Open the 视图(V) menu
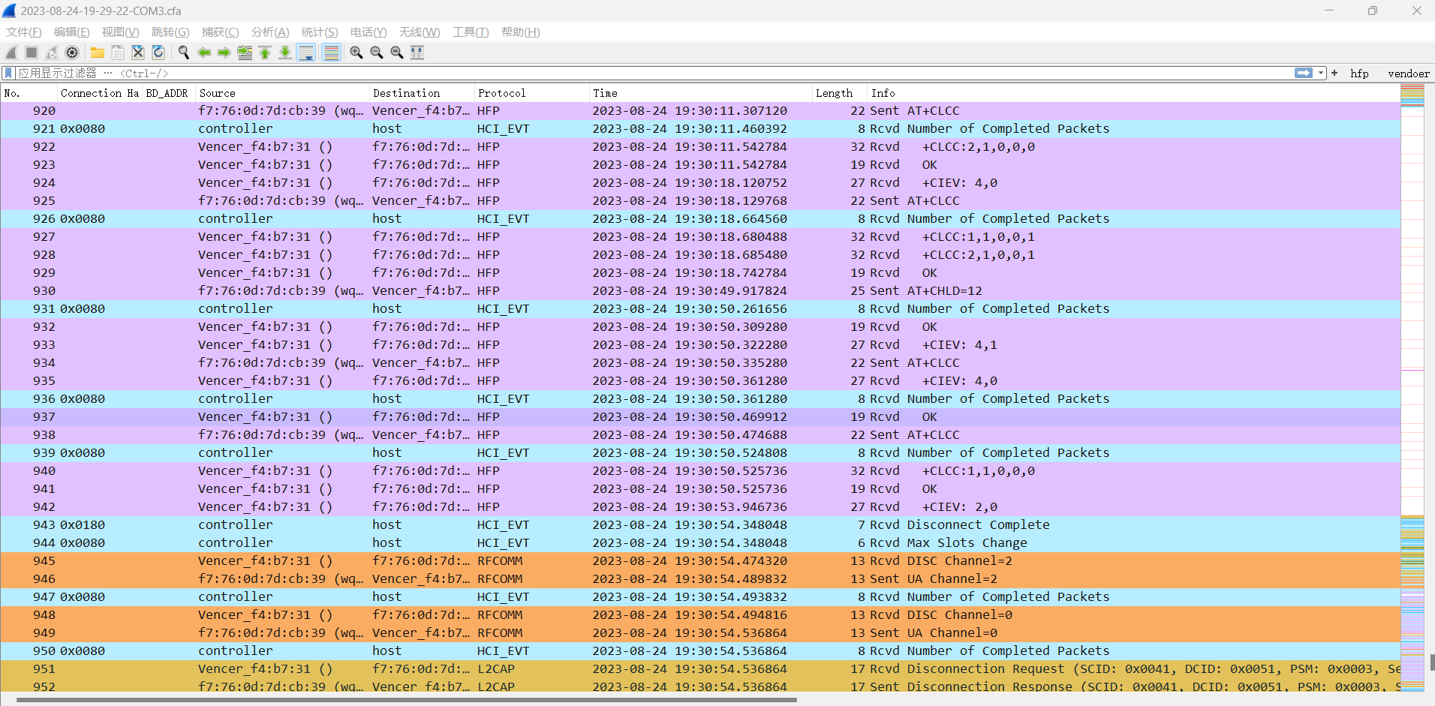This screenshot has width=1435, height=706. [121, 32]
